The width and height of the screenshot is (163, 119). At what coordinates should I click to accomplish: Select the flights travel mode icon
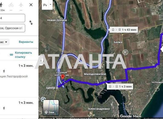pos(21,5)
